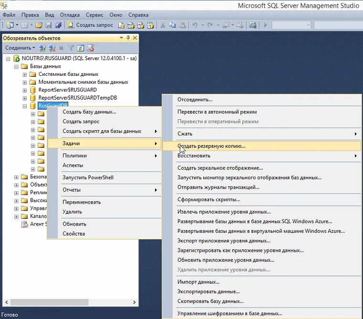Click the Paste clipboard icon
The height and width of the screenshot is (319, 363).
point(182,25)
